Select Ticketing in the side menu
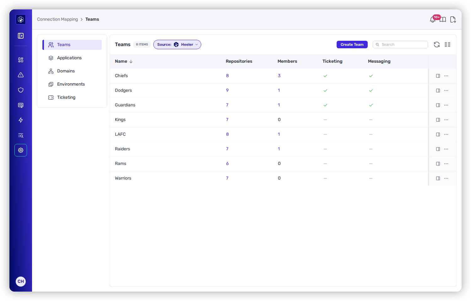Viewport: 471px width, 301px height. pyautogui.click(x=72, y=98)
